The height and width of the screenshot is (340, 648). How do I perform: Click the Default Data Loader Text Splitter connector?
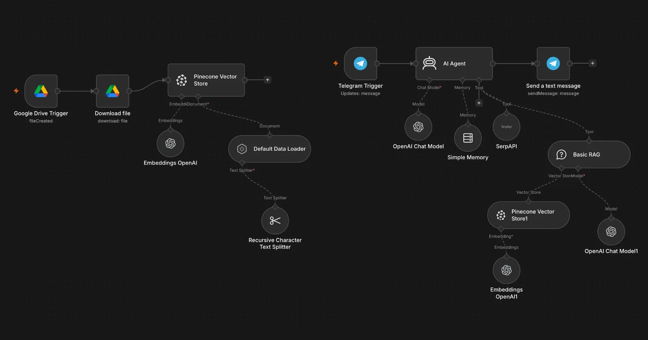coord(242,163)
